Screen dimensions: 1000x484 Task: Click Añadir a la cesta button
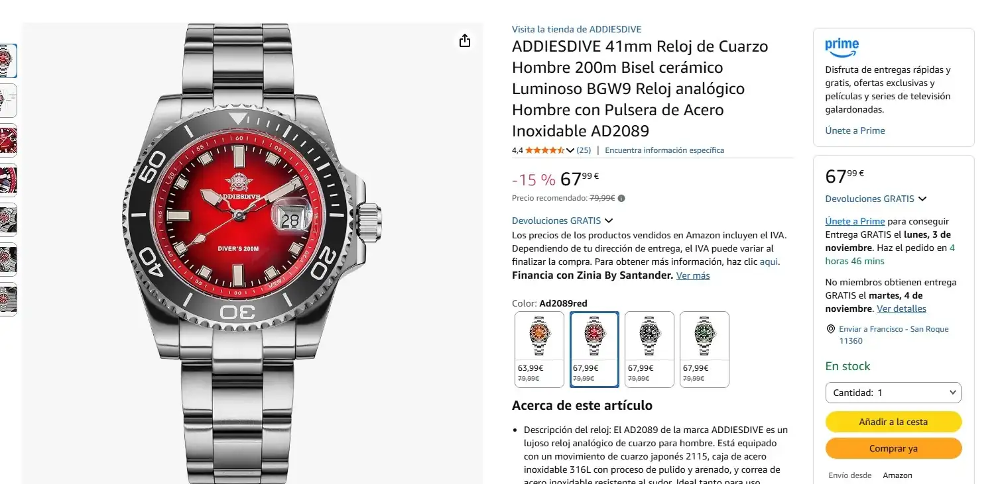[x=893, y=422]
